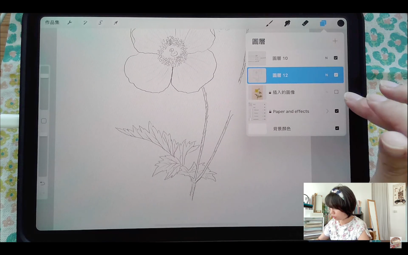Click the 圖層 12 layer thumbnail
The width and height of the screenshot is (408, 255).
(257, 75)
